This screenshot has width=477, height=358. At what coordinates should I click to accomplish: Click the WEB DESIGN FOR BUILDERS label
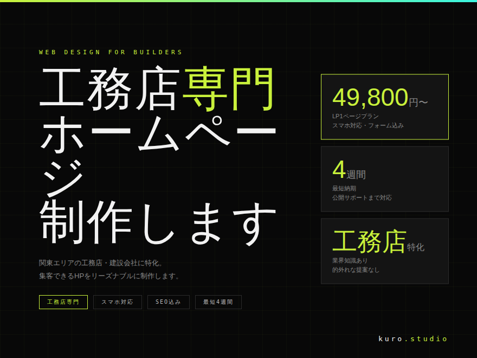click(111, 52)
